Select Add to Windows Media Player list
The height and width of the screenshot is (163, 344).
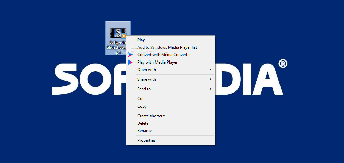click(170, 47)
